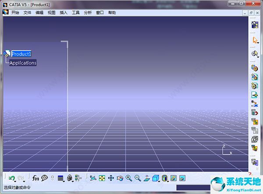Screen dimensions: 263x194
Task: Expand the Quick View cube dropdown arrow
Action: coord(159,181)
